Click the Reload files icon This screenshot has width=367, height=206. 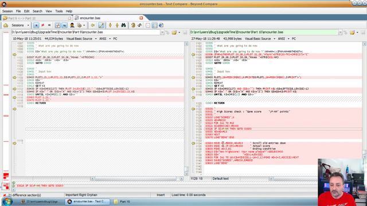pyautogui.click(x=139, y=25)
